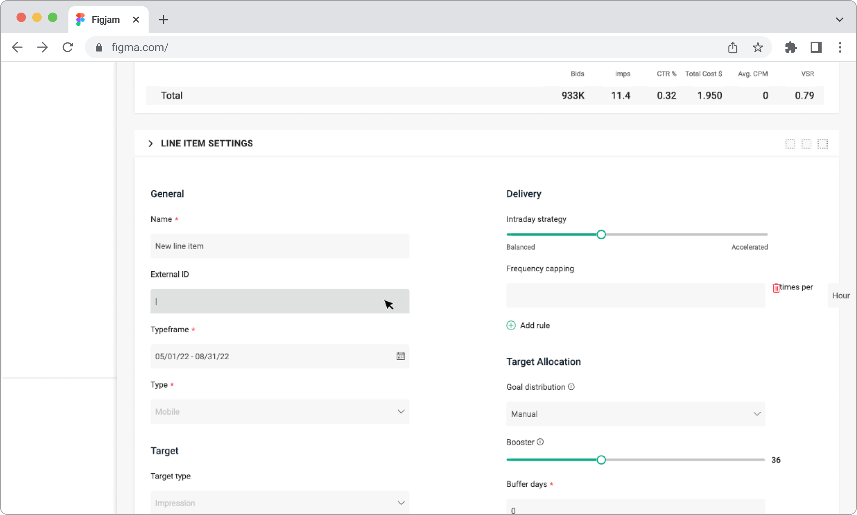Click the VSR column header

[808, 74]
